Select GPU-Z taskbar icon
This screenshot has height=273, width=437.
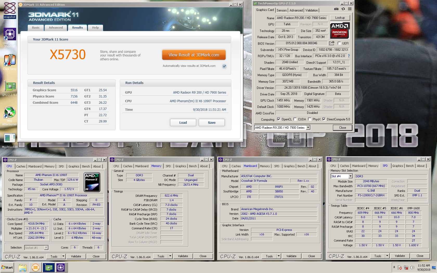tap(48, 268)
